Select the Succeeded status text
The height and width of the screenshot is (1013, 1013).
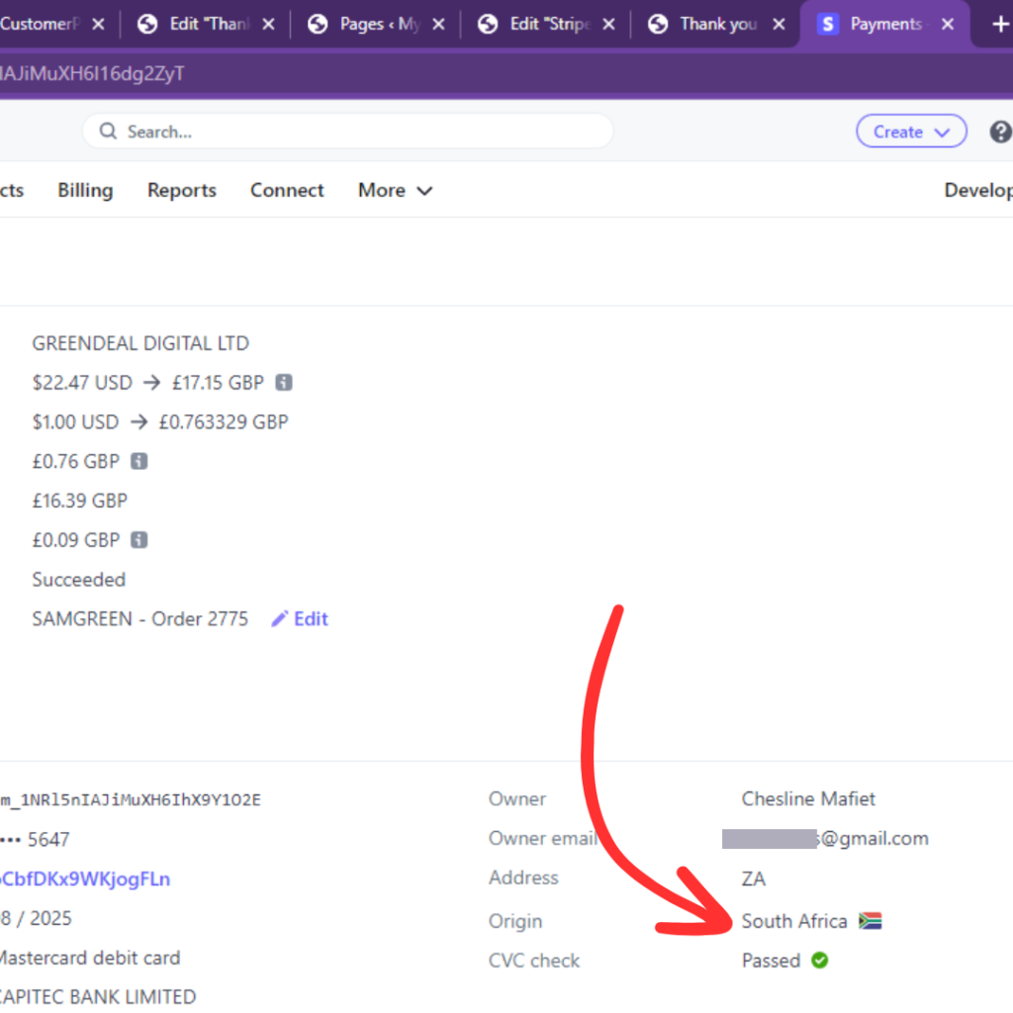pyautogui.click(x=79, y=580)
